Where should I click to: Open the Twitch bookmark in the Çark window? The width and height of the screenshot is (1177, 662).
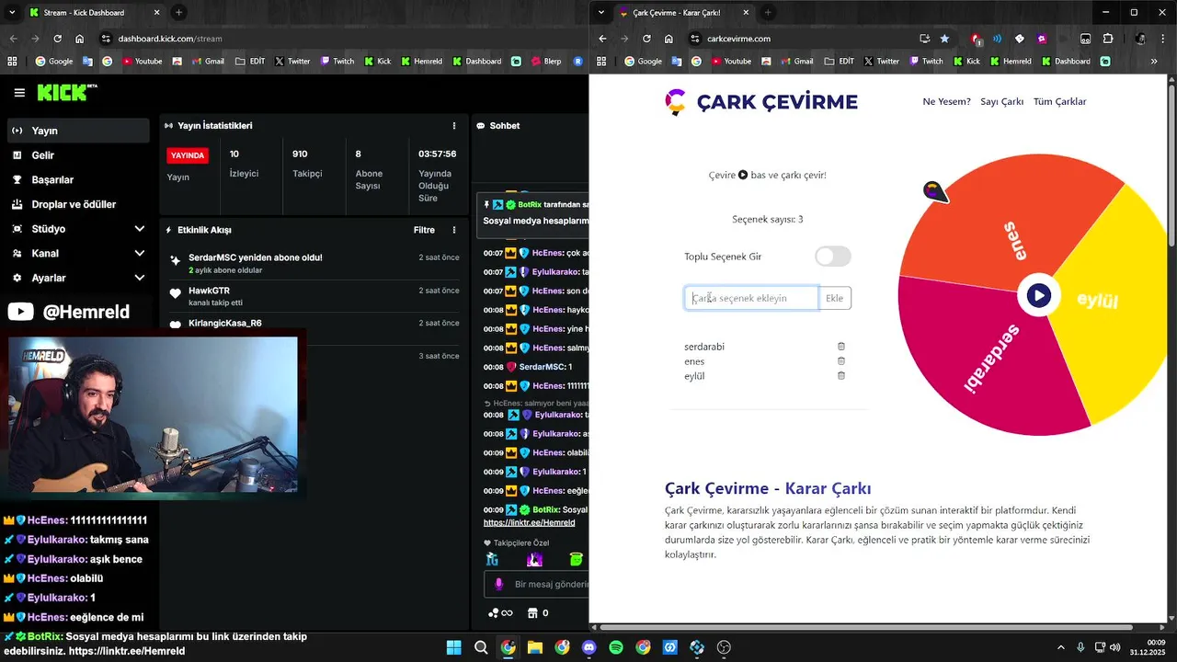[926, 62]
